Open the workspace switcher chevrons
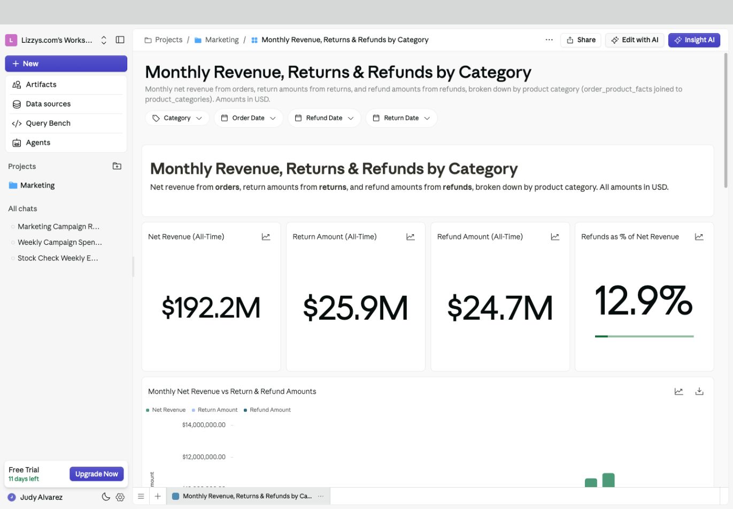The image size is (733, 509). pos(104,40)
